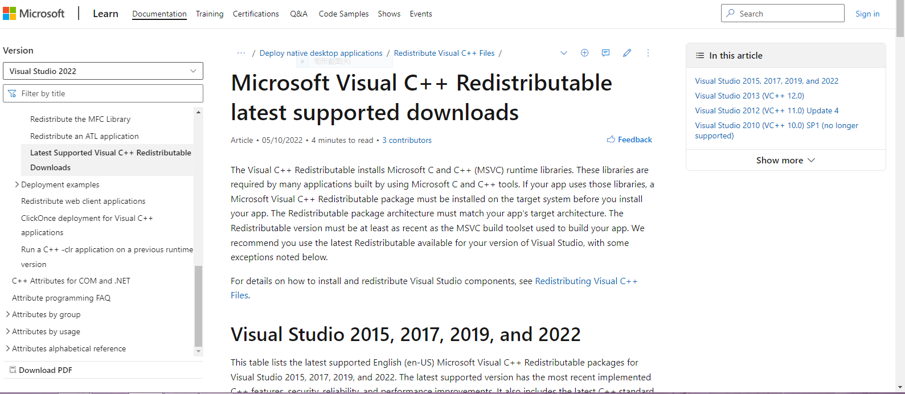This screenshot has height=394, width=905.
Task: Click the page vertical scrollbar thumb
Action: coord(900,19)
